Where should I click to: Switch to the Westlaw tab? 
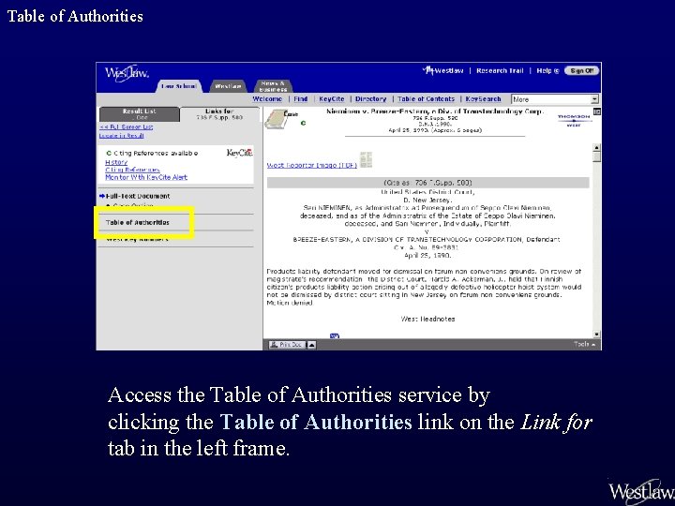[228, 86]
